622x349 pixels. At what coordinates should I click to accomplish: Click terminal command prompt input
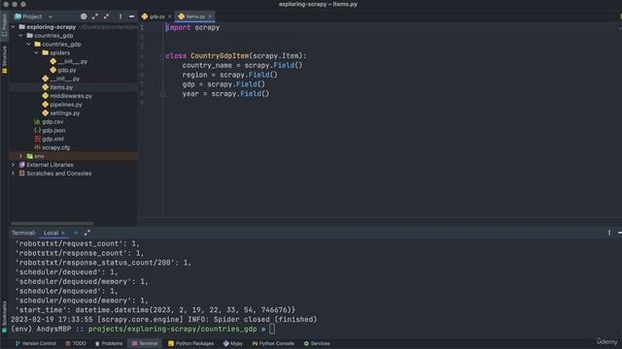pos(272,329)
